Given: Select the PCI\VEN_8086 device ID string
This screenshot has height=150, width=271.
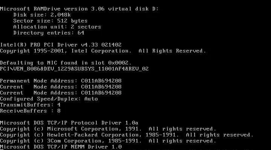Looking at the screenshot, I should 74,69.
